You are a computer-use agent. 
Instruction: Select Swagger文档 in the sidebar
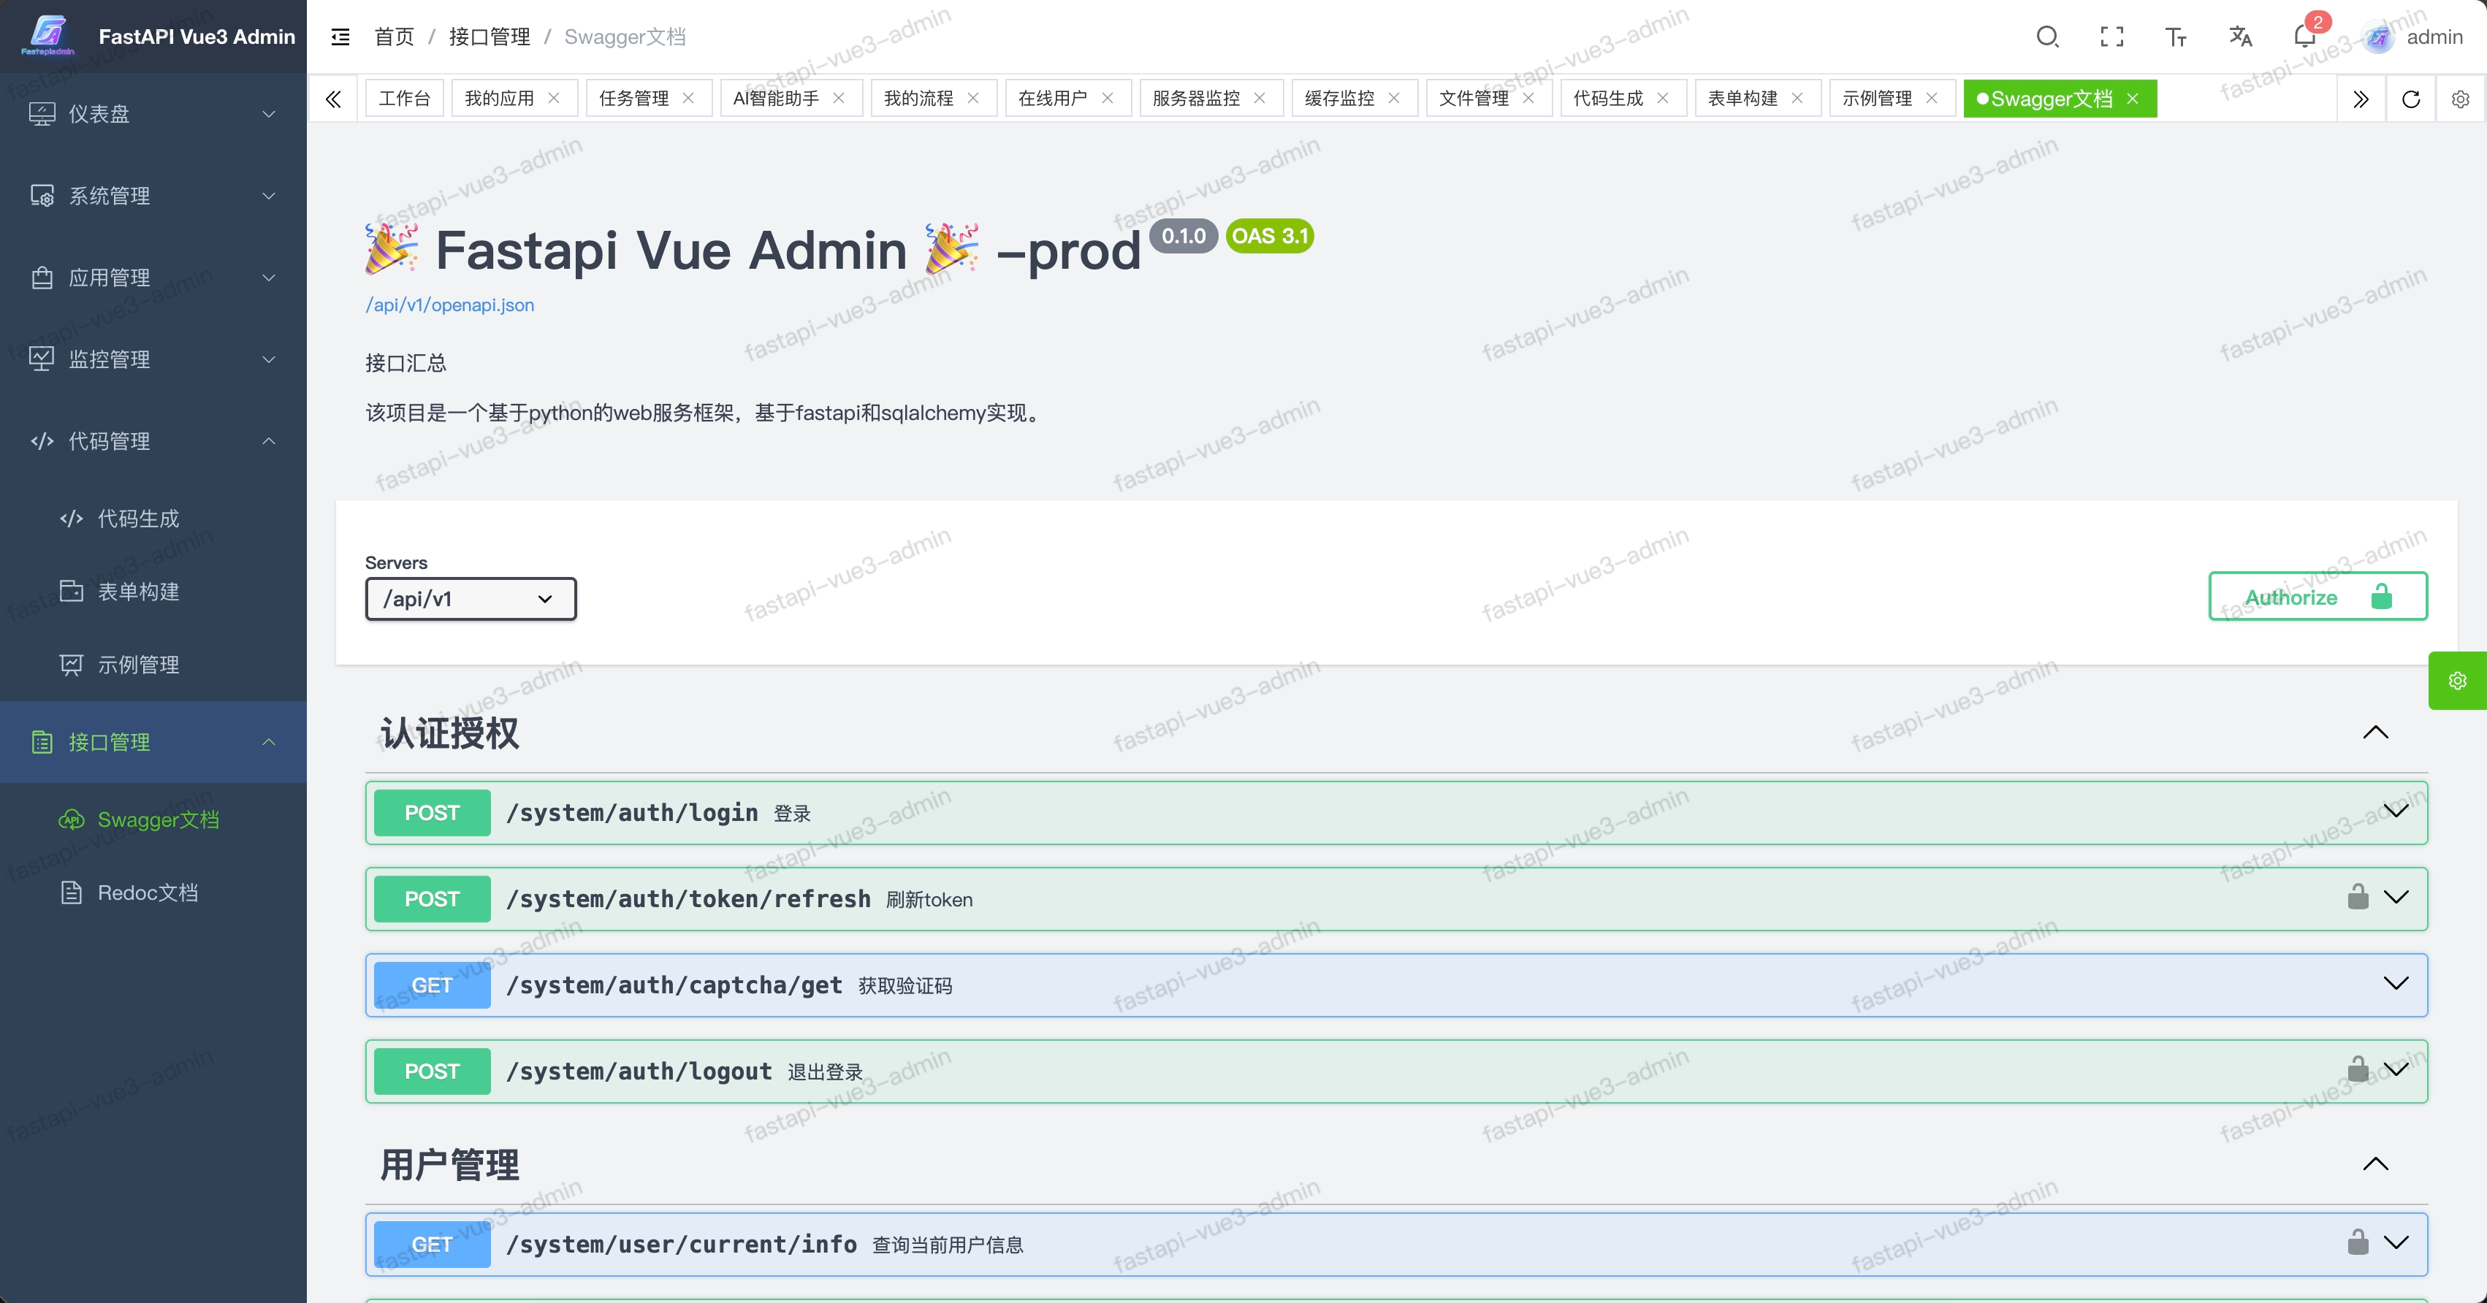tap(153, 819)
